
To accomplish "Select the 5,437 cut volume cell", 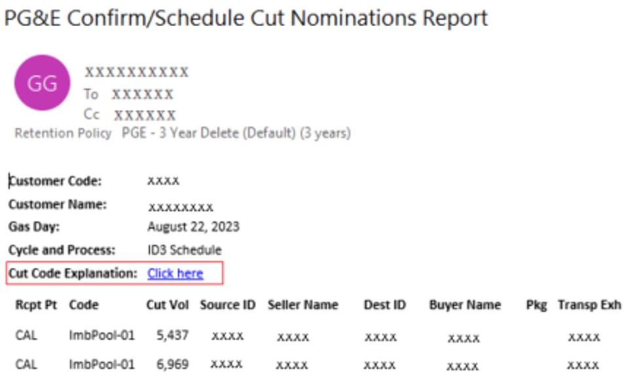I will (x=173, y=335).
